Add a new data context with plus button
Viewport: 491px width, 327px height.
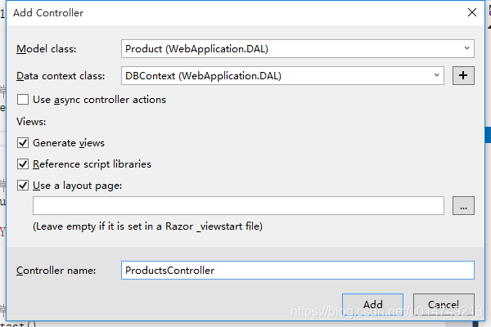(x=463, y=75)
